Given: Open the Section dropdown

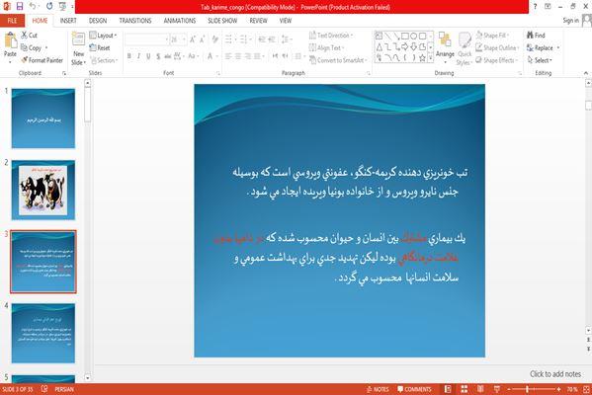Looking at the screenshot, I should 105,60.
